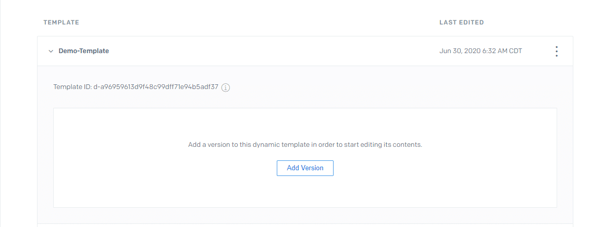Click the empty area below the Add Version button
Viewport: 602px width, 227px height.
click(305, 192)
